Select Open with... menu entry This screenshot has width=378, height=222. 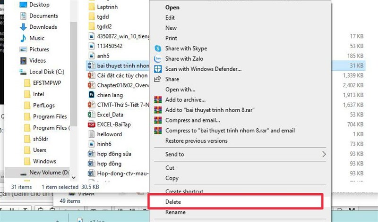coord(180,90)
